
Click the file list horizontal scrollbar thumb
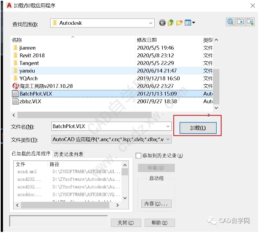[84, 115]
